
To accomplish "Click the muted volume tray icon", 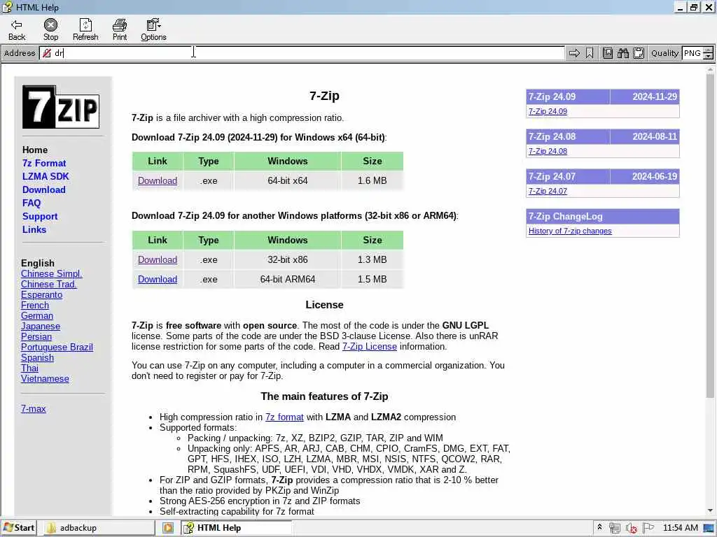I will coord(631,528).
